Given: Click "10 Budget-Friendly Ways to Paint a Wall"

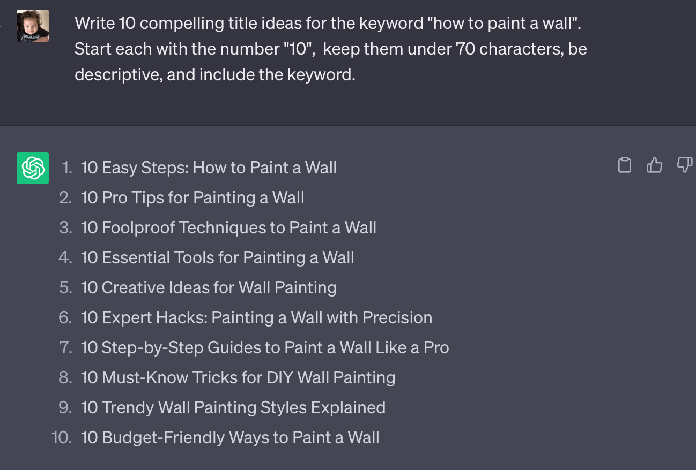Looking at the screenshot, I should (x=230, y=437).
